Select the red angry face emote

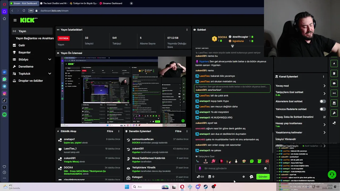[x=267, y=161]
